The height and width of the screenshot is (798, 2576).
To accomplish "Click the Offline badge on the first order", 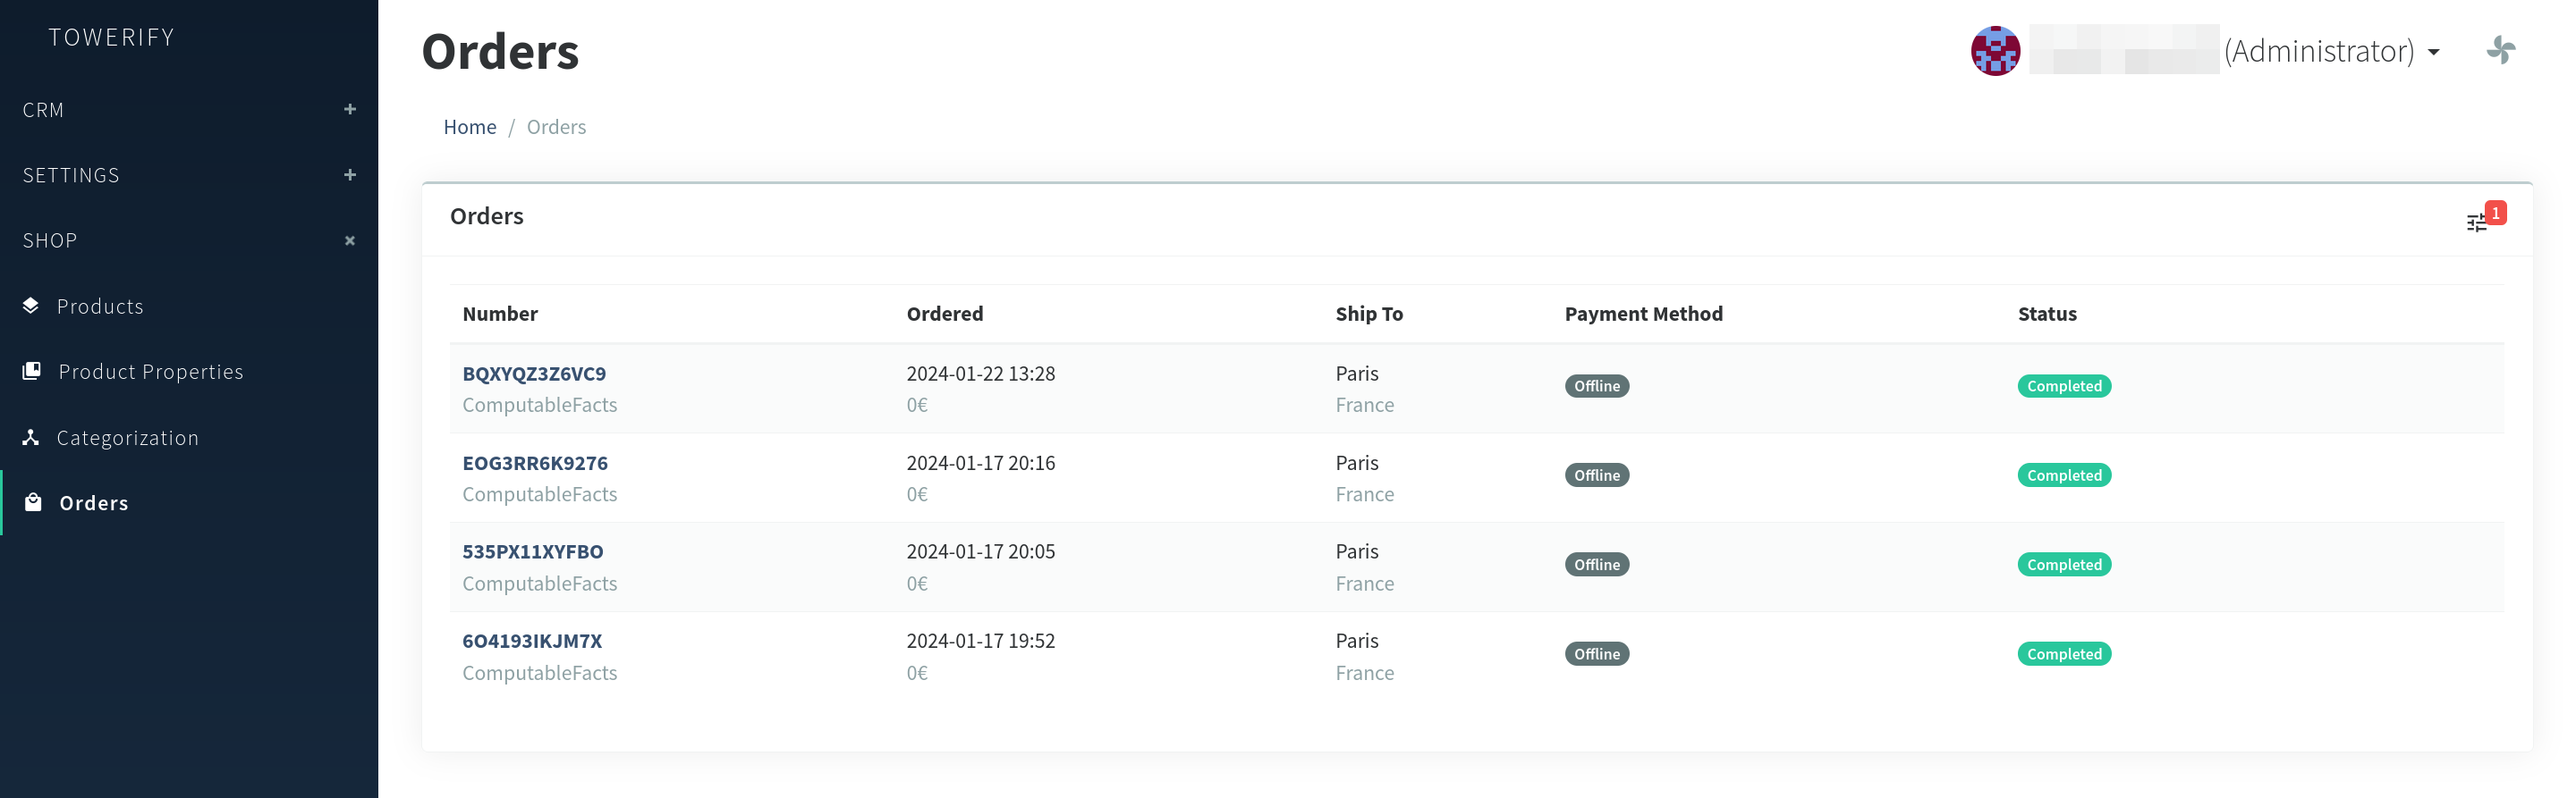I will 1596,387.
